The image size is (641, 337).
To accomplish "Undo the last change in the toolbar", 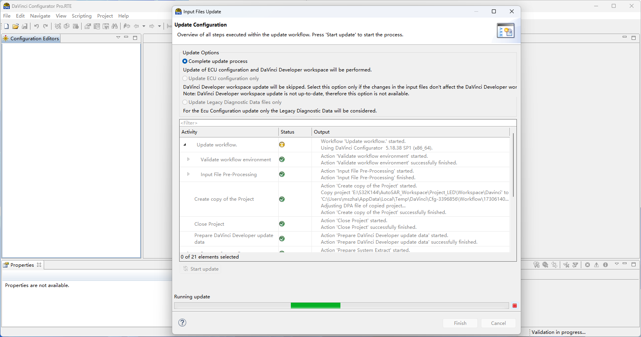I will 36,26.
